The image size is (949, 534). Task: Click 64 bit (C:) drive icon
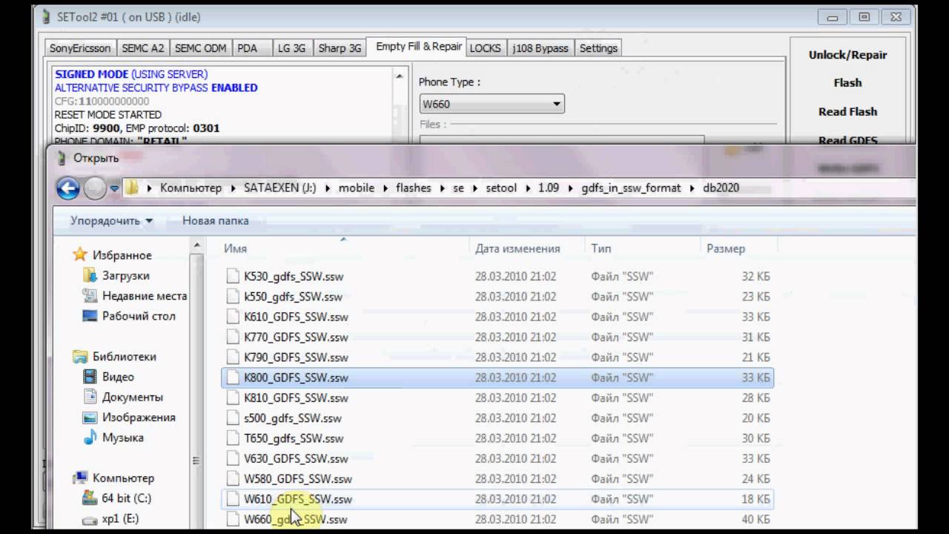click(90, 498)
